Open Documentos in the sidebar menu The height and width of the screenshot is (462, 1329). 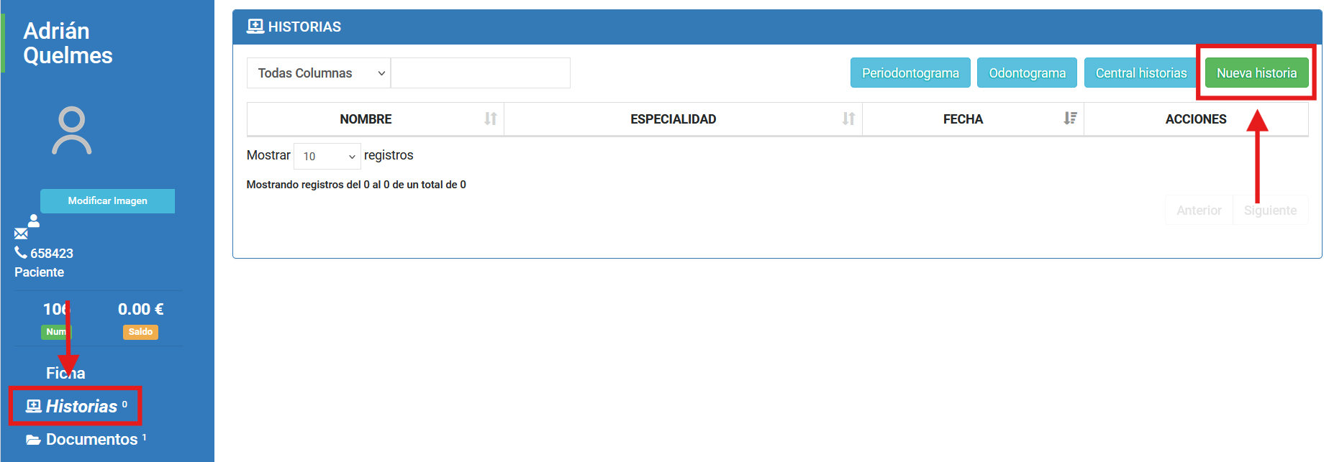coord(91,440)
